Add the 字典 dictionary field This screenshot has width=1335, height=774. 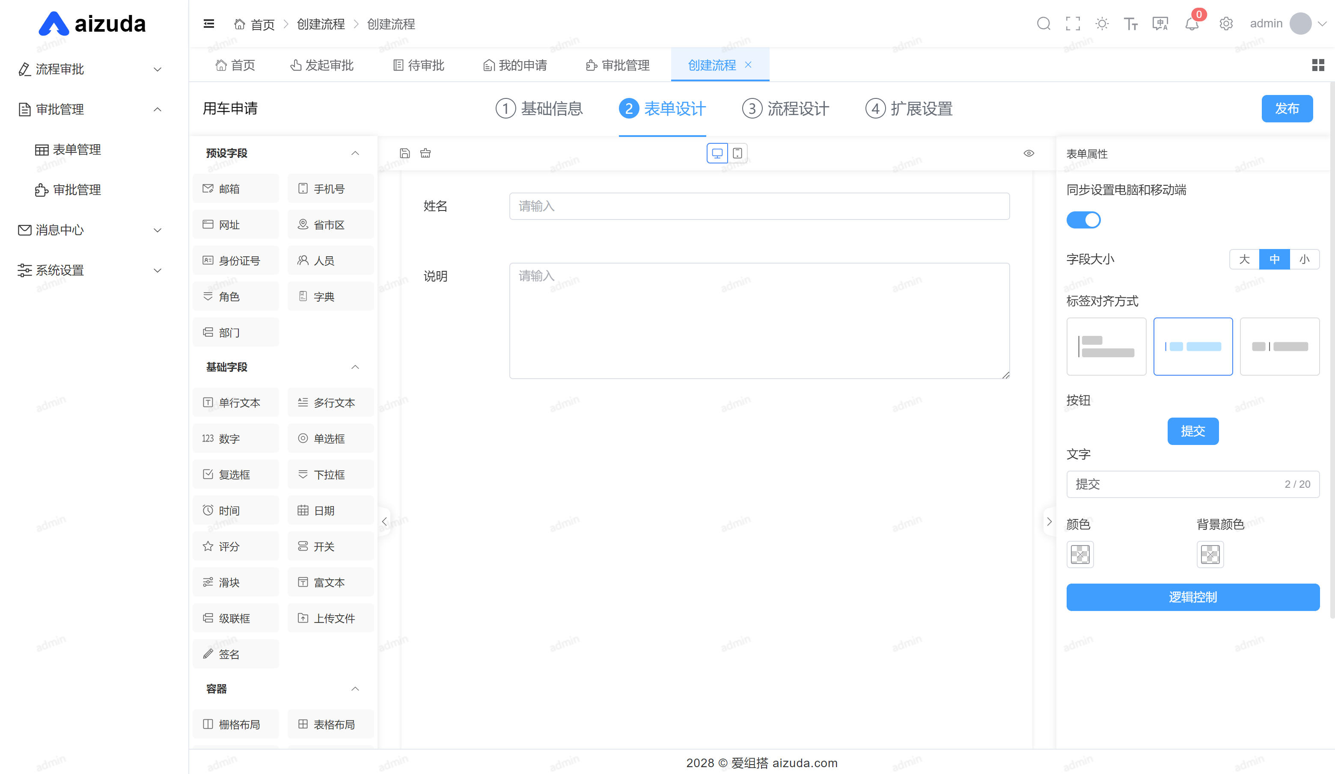[x=330, y=297]
